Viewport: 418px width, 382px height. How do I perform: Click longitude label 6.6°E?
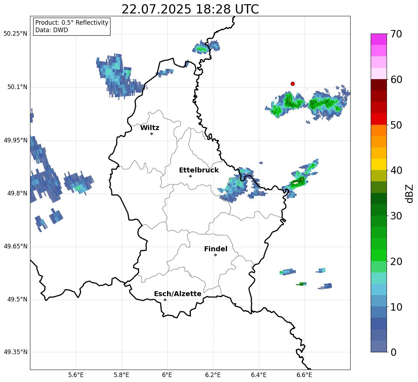304,375
